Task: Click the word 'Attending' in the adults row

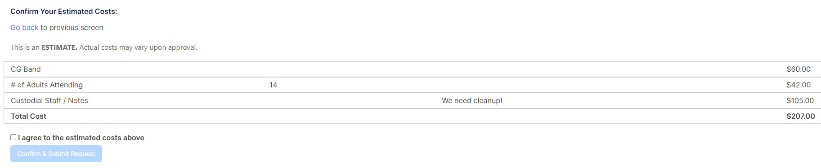Action: click(66, 85)
